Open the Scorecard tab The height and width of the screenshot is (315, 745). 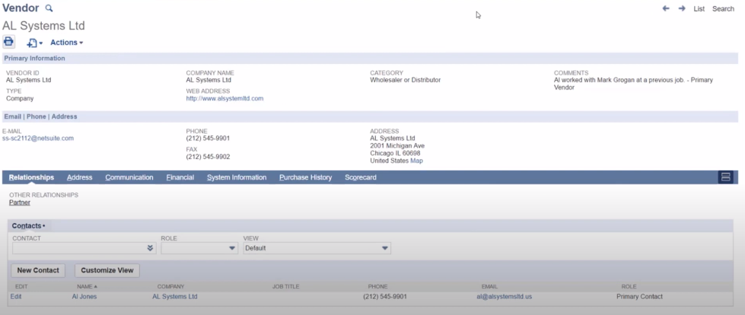(x=361, y=177)
